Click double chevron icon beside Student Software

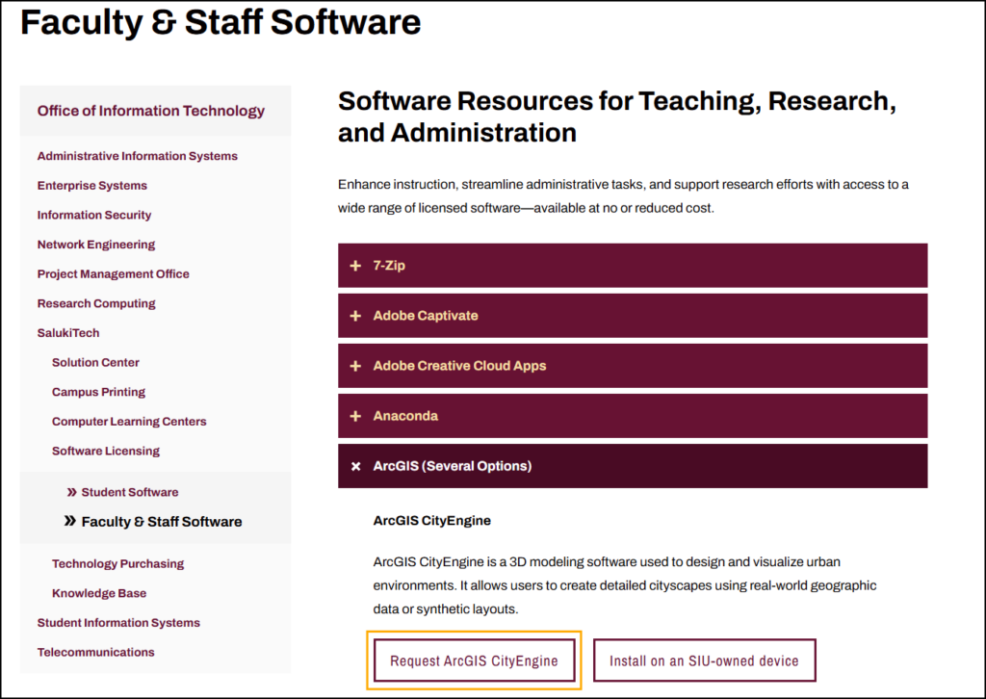pos(71,492)
